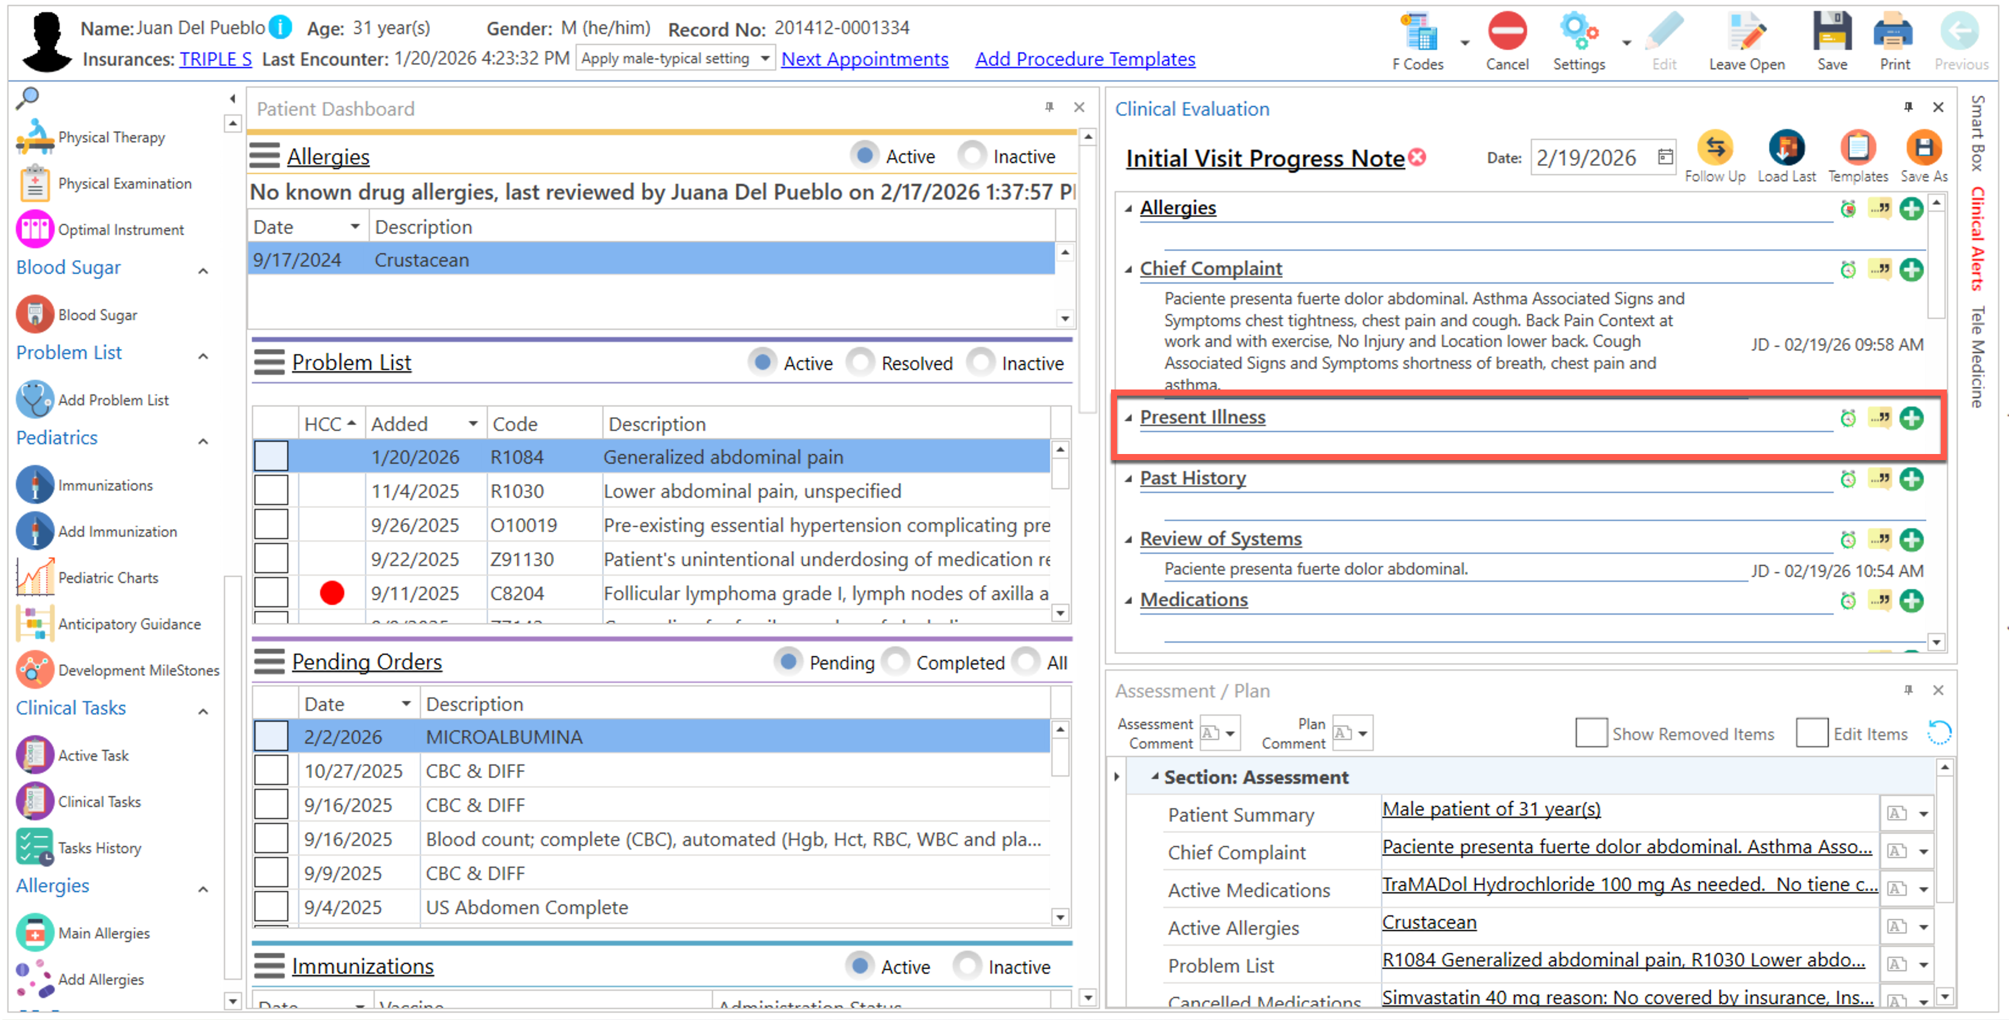Image resolution: width=2009 pixels, height=1020 pixels.
Task: Select Resolved radio in Problem List
Action: point(861,362)
